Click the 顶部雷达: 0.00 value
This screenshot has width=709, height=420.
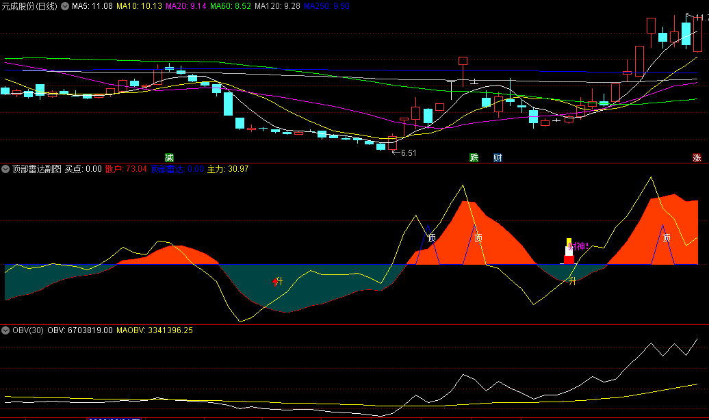click(177, 169)
